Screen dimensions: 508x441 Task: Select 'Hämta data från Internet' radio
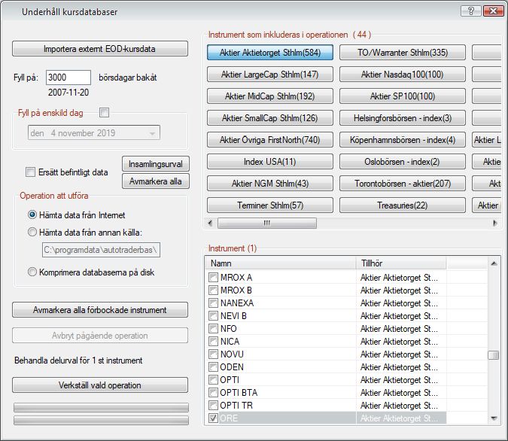click(32, 215)
